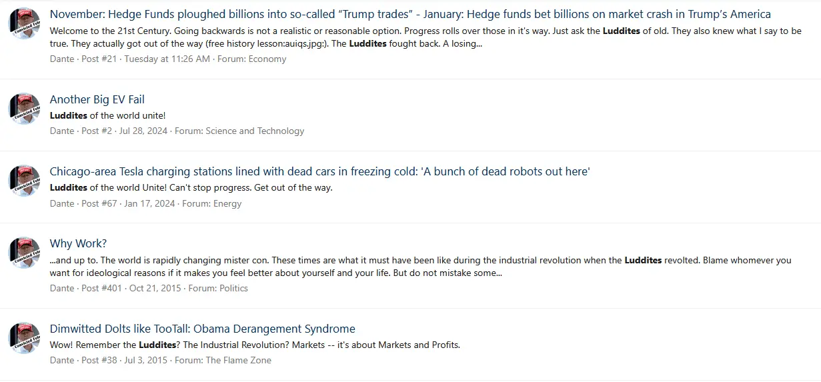Click the avatar beside the Chicago-area Tesla thread
The width and height of the screenshot is (821, 382).
tap(24, 181)
